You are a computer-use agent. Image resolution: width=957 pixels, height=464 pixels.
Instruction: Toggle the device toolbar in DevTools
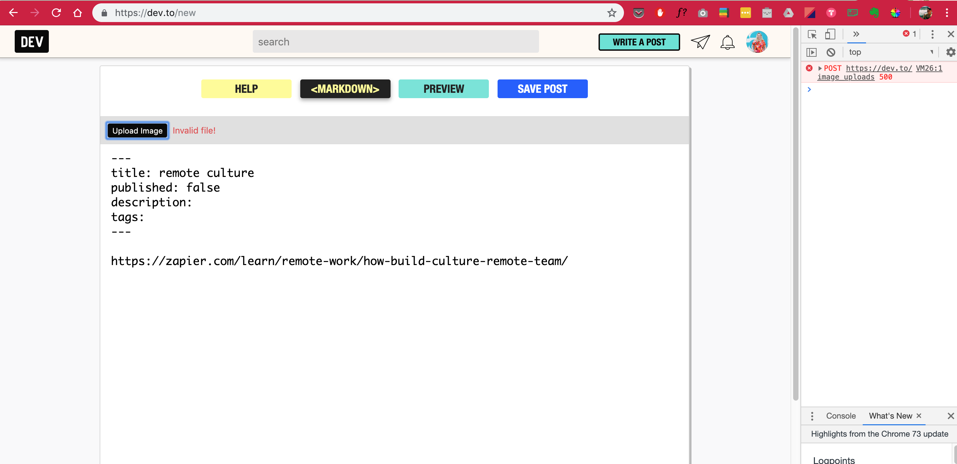pyautogui.click(x=831, y=34)
